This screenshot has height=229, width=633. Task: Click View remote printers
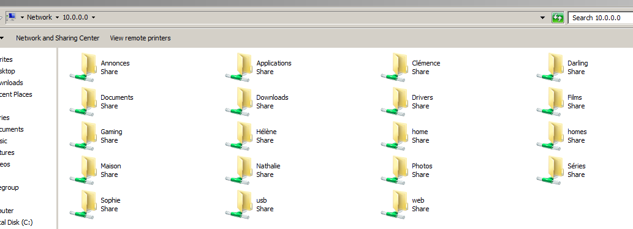click(x=140, y=38)
